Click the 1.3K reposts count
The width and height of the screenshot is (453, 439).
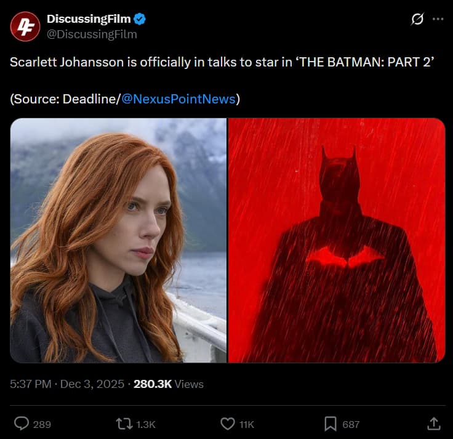click(146, 424)
